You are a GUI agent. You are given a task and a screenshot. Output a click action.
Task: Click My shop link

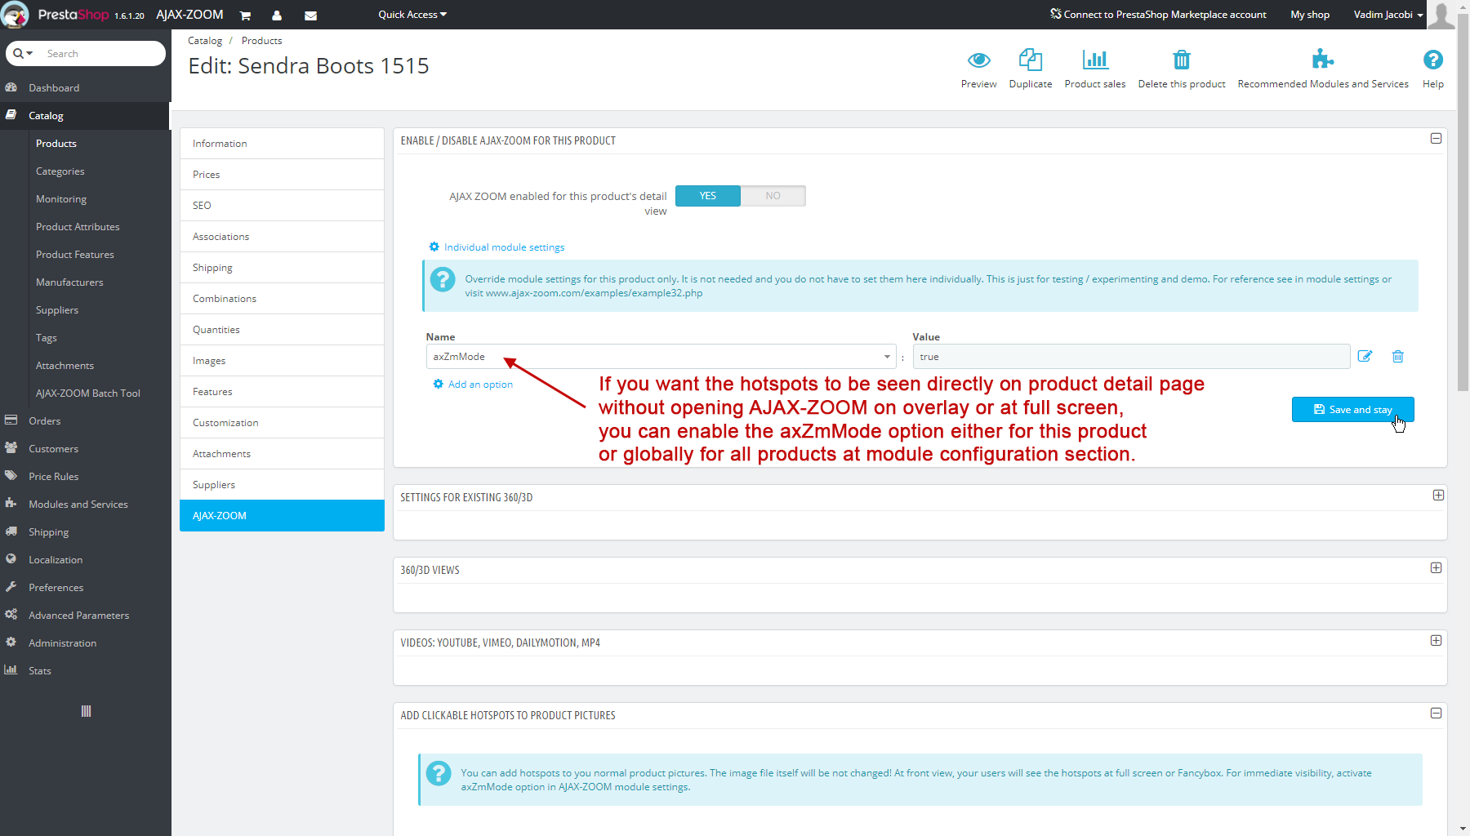point(1310,15)
